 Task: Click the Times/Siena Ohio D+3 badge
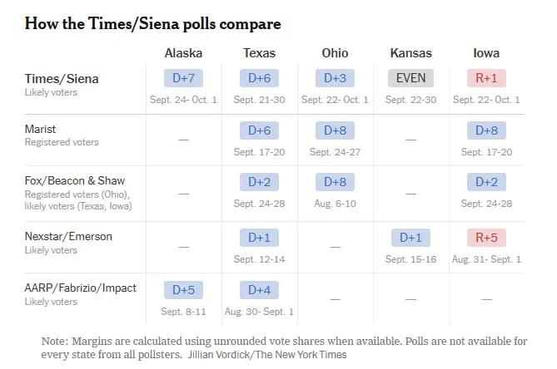point(335,78)
